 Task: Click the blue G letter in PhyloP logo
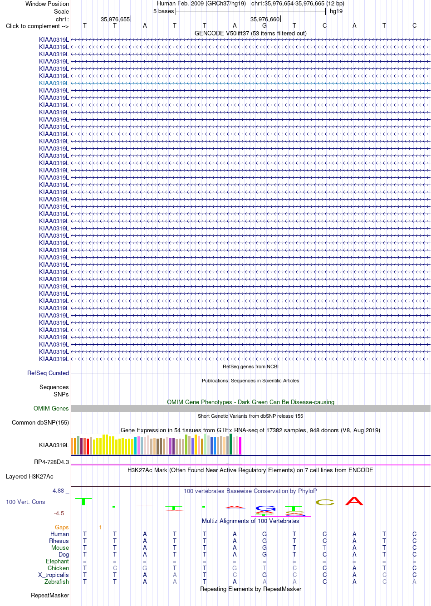[265, 508]
